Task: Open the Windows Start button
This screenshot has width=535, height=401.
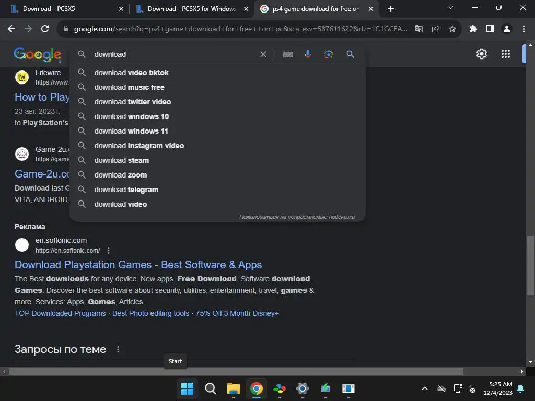Action: click(x=187, y=388)
